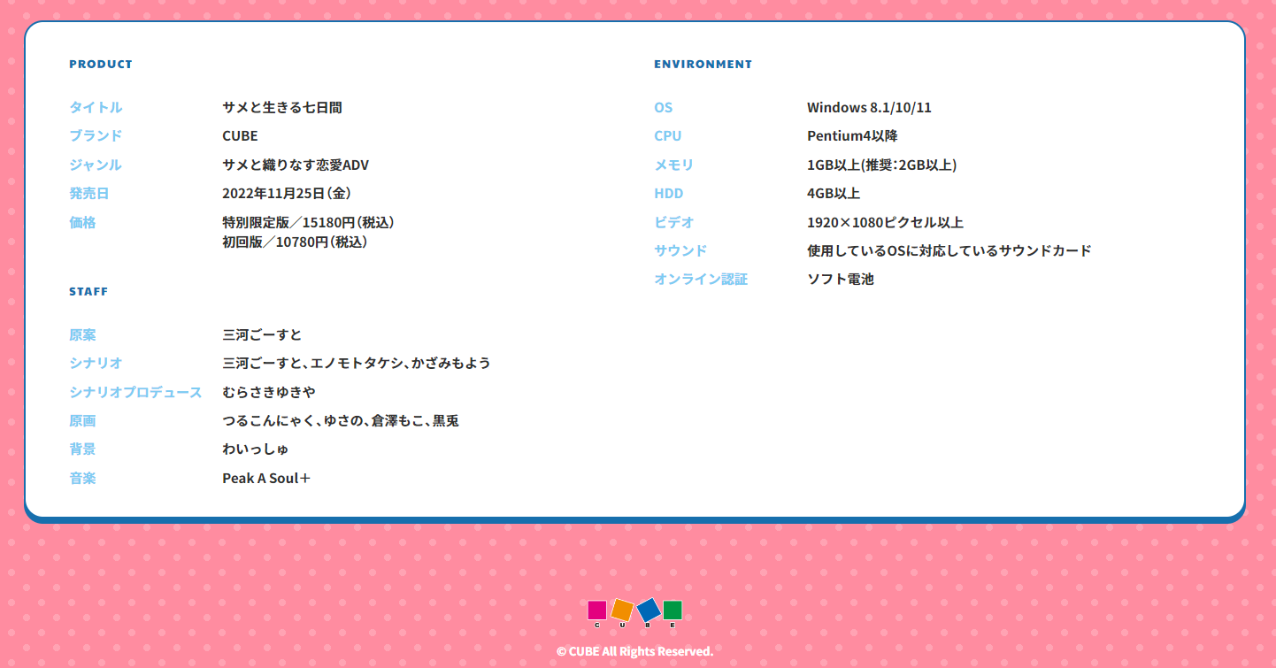Click the タイトル label
This screenshot has width=1276, height=668.
96,107
